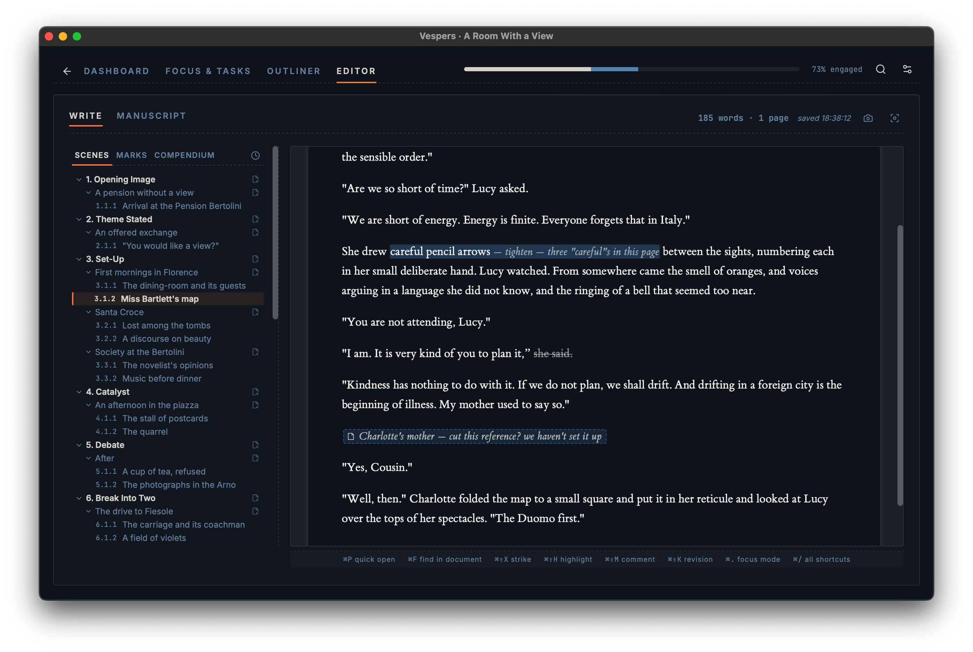This screenshot has height=652, width=973.
Task: Open the Compendium sidebar tab
Action: tap(184, 155)
